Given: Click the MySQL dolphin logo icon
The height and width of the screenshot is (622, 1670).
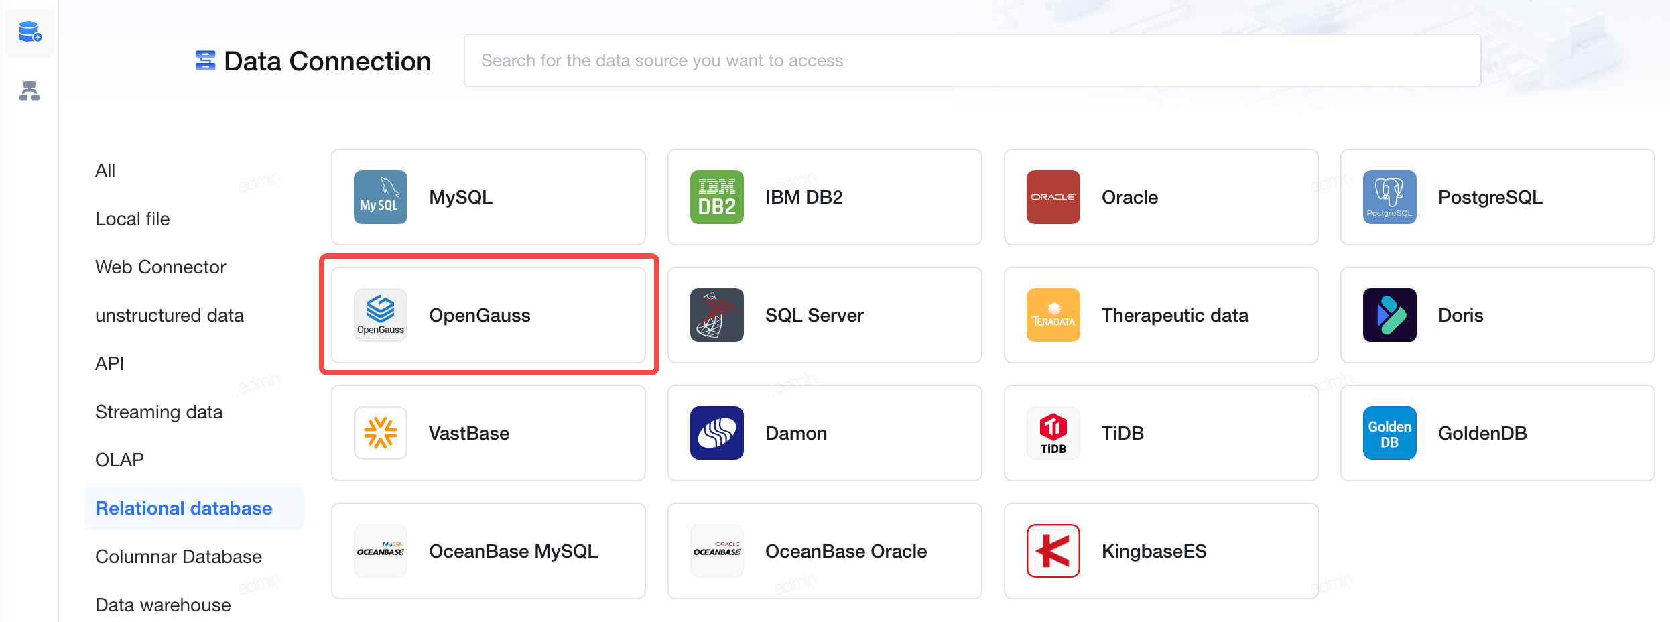Looking at the screenshot, I should [x=381, y=197].
